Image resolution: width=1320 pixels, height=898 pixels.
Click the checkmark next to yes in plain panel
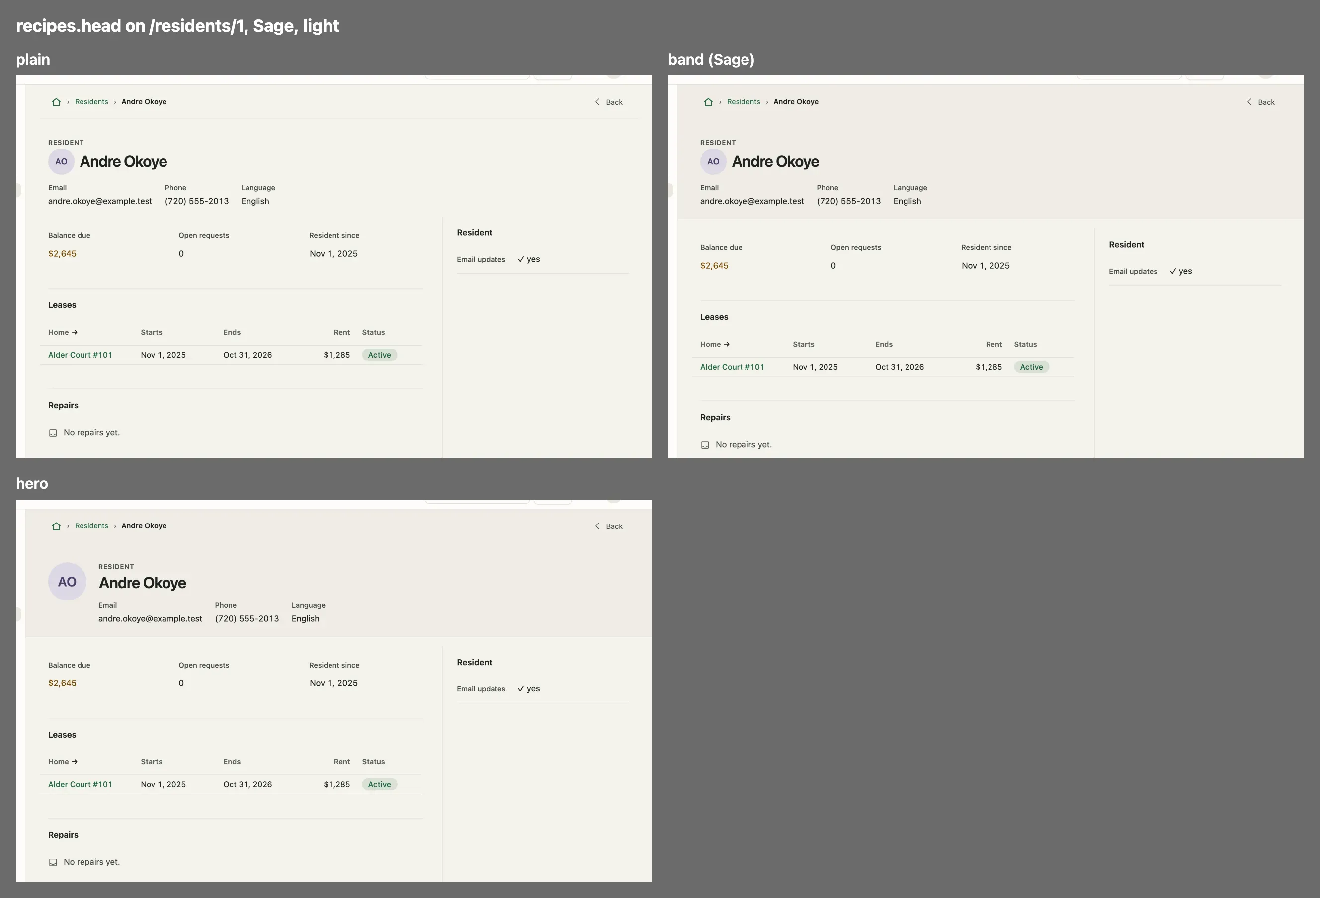click(521, 259)
